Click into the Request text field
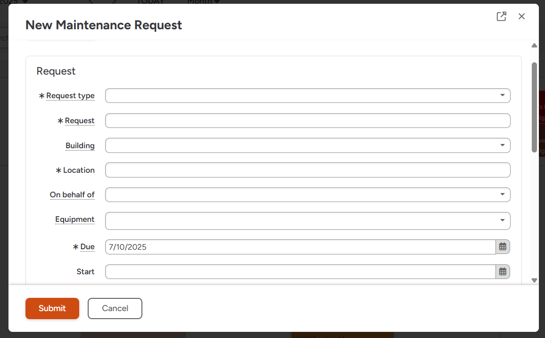The height and width of the screenshot is (338, 545). (x=307, y=120)
